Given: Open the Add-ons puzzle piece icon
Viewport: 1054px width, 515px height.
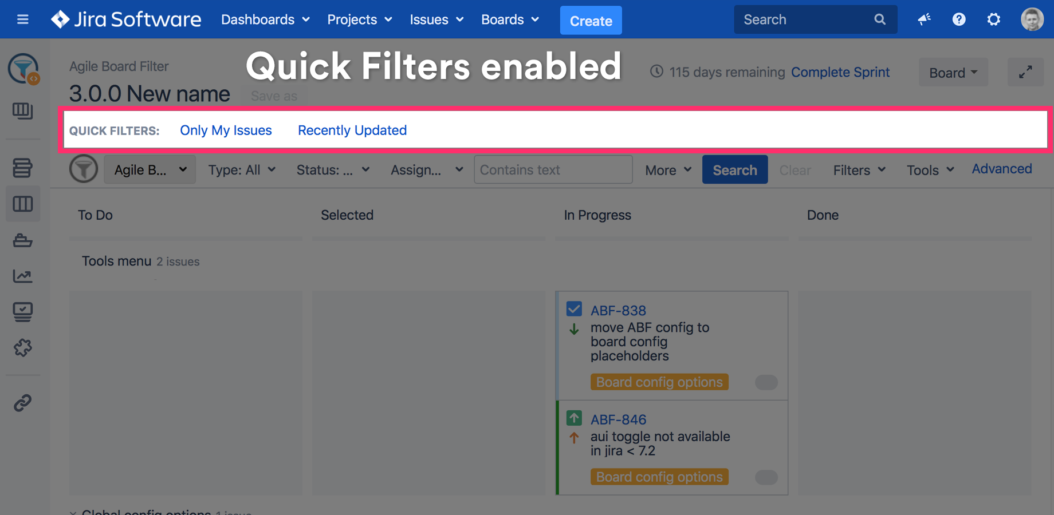Looking at the screenshot, I should [23, 347].
